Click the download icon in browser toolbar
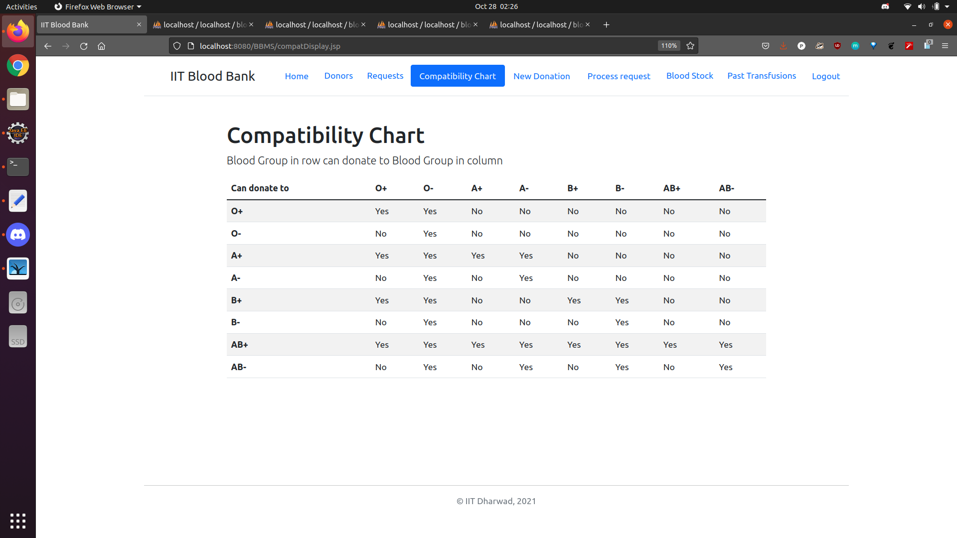The width and height of the screenshot is (957, 538). click(x=784, y=45)
